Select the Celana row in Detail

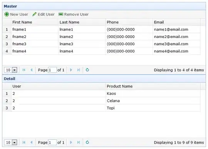[x=101, y=101]
